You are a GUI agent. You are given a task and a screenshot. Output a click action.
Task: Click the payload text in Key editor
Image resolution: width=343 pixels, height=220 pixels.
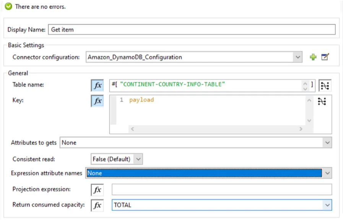(141, 100)
